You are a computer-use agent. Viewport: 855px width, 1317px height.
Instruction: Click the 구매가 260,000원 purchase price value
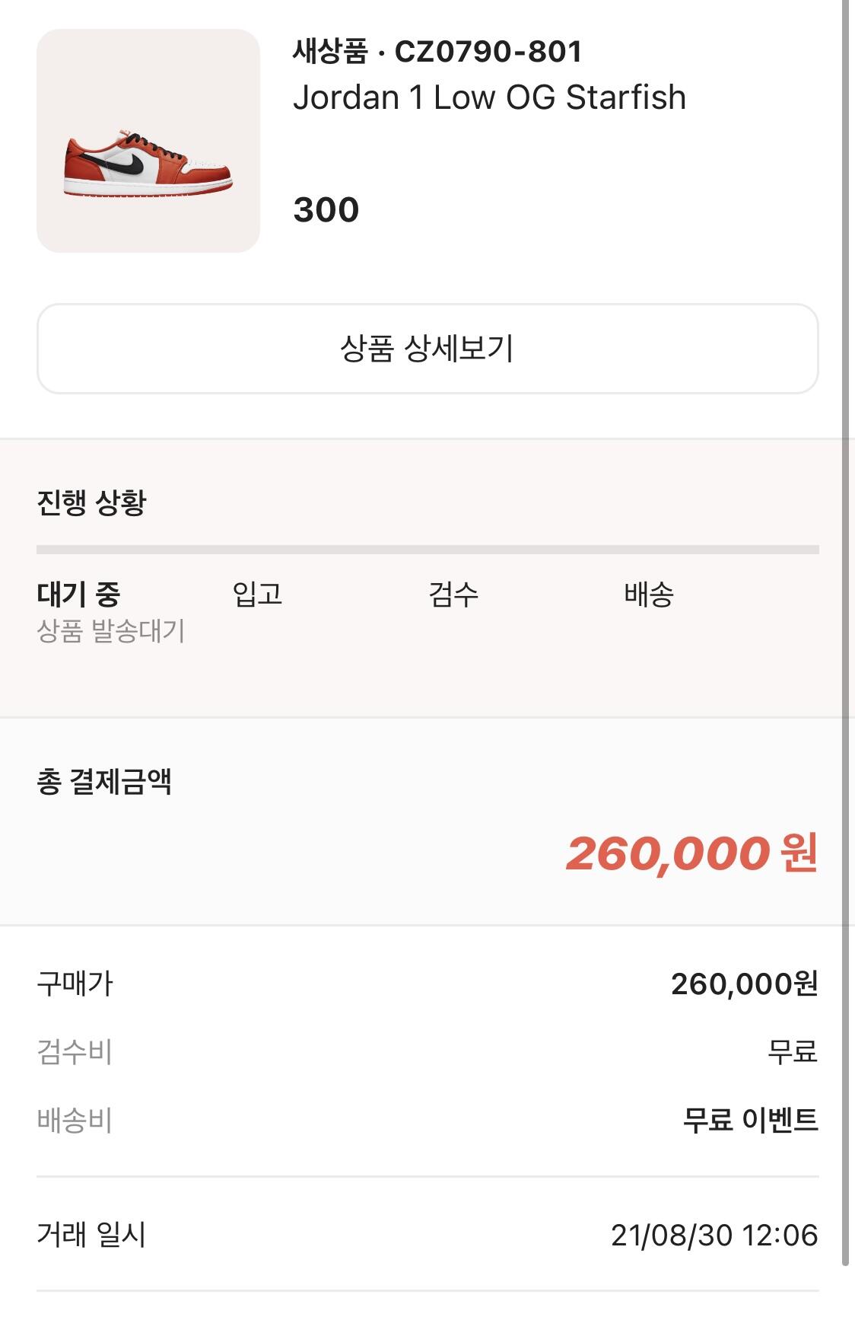click(x=744, y=984)
